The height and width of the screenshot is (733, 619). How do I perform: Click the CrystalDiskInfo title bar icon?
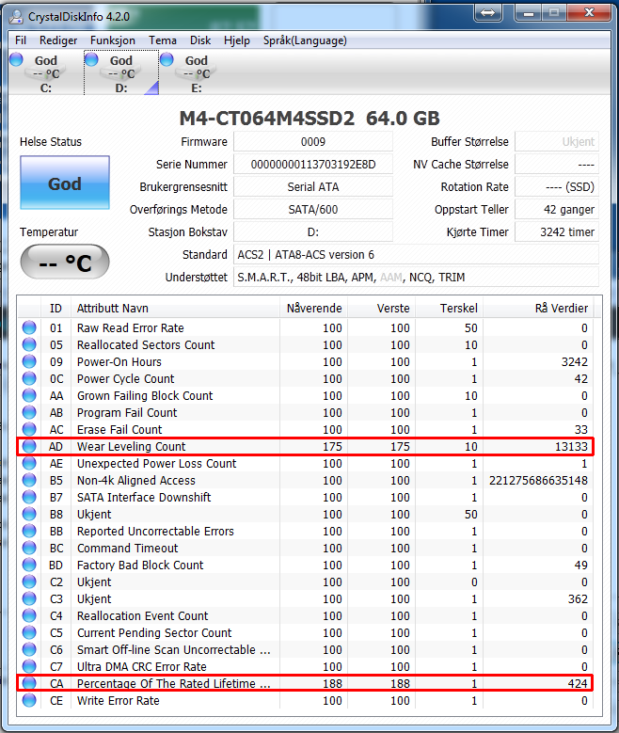(x=16, y=17)
